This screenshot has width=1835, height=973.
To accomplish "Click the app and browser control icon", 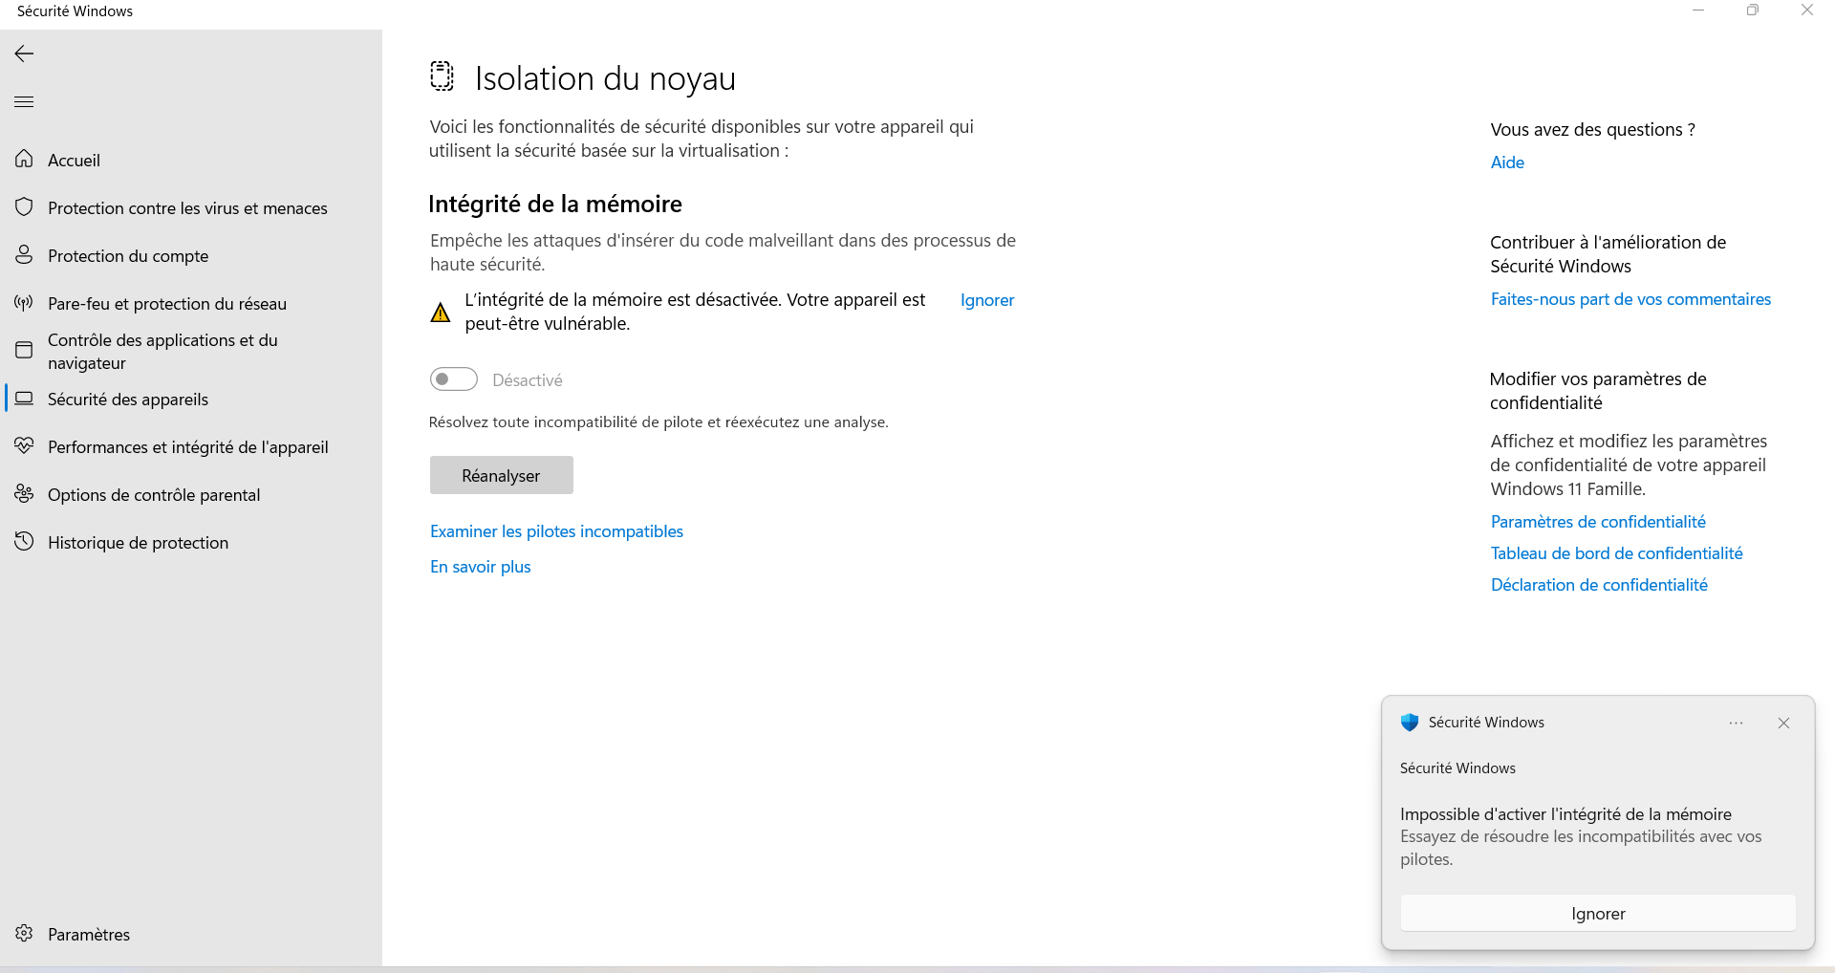I will click(x=24, y=351).
